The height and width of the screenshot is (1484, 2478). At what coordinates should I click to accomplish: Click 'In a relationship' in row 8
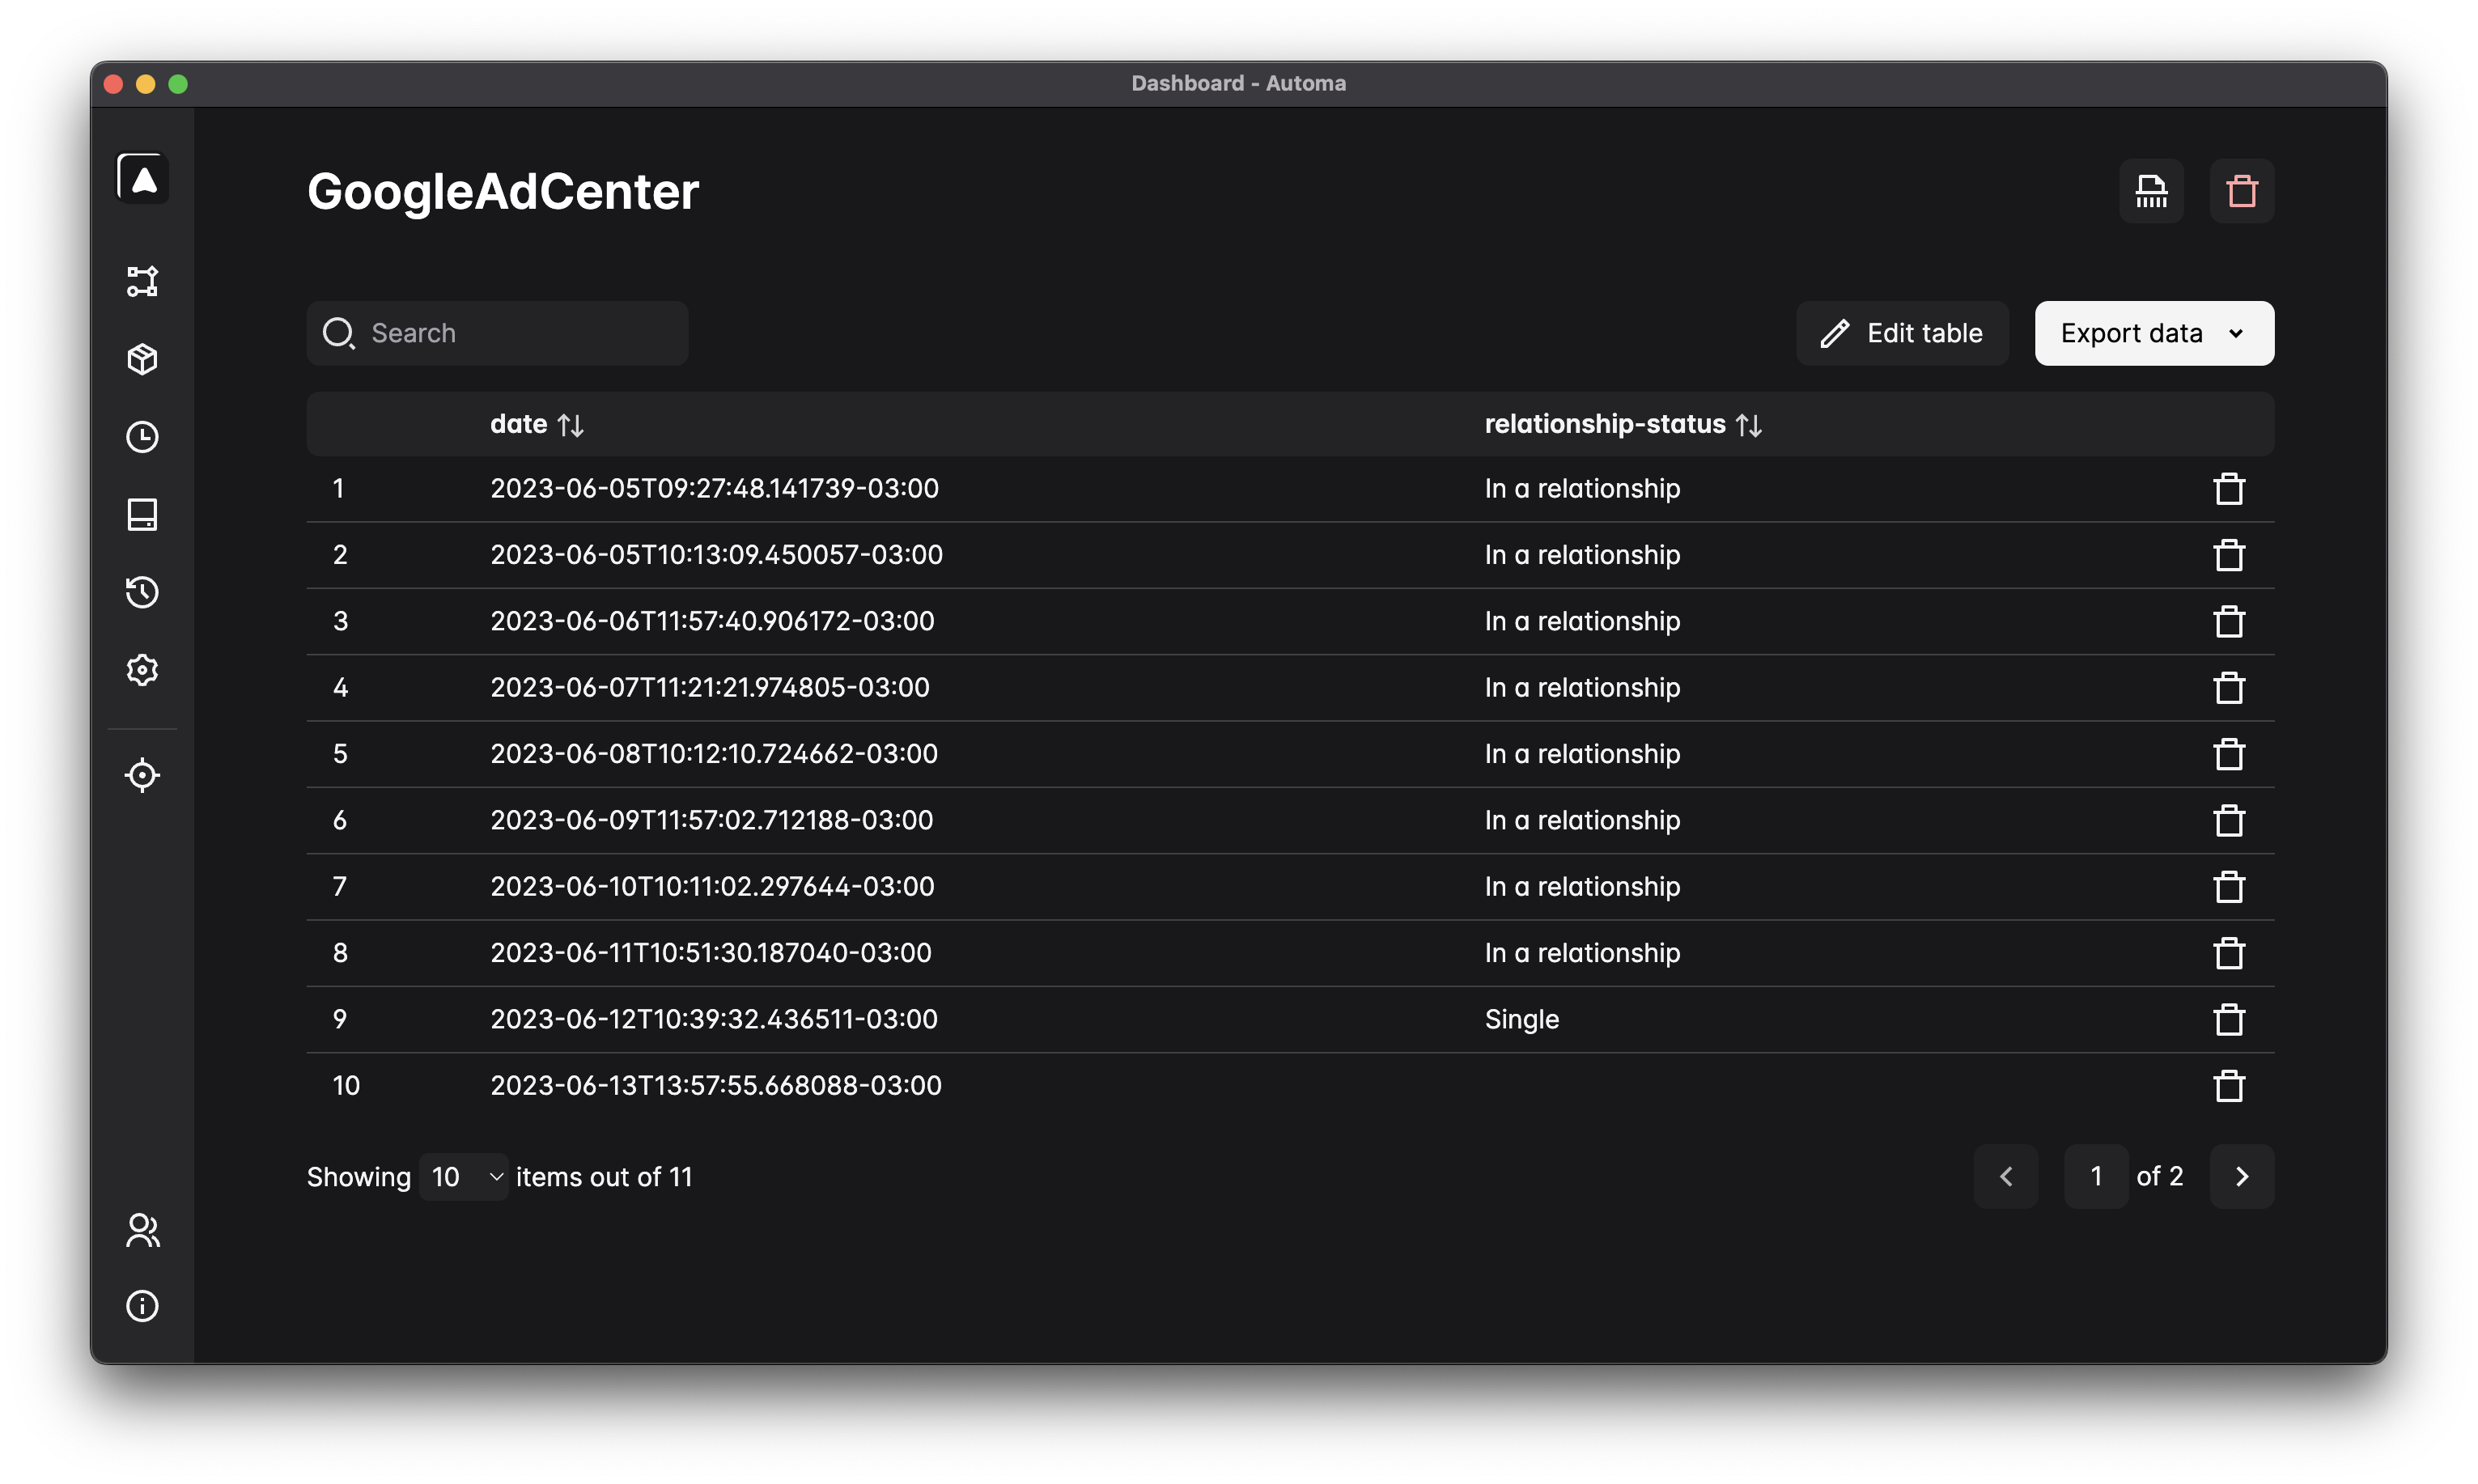pos(1582,952)
